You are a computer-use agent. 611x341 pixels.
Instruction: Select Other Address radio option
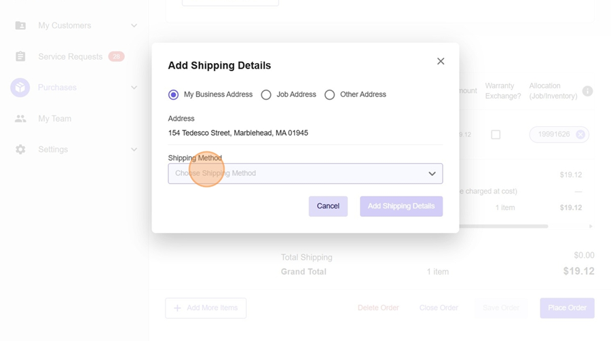pyautogui.click(x=330, y=95)
